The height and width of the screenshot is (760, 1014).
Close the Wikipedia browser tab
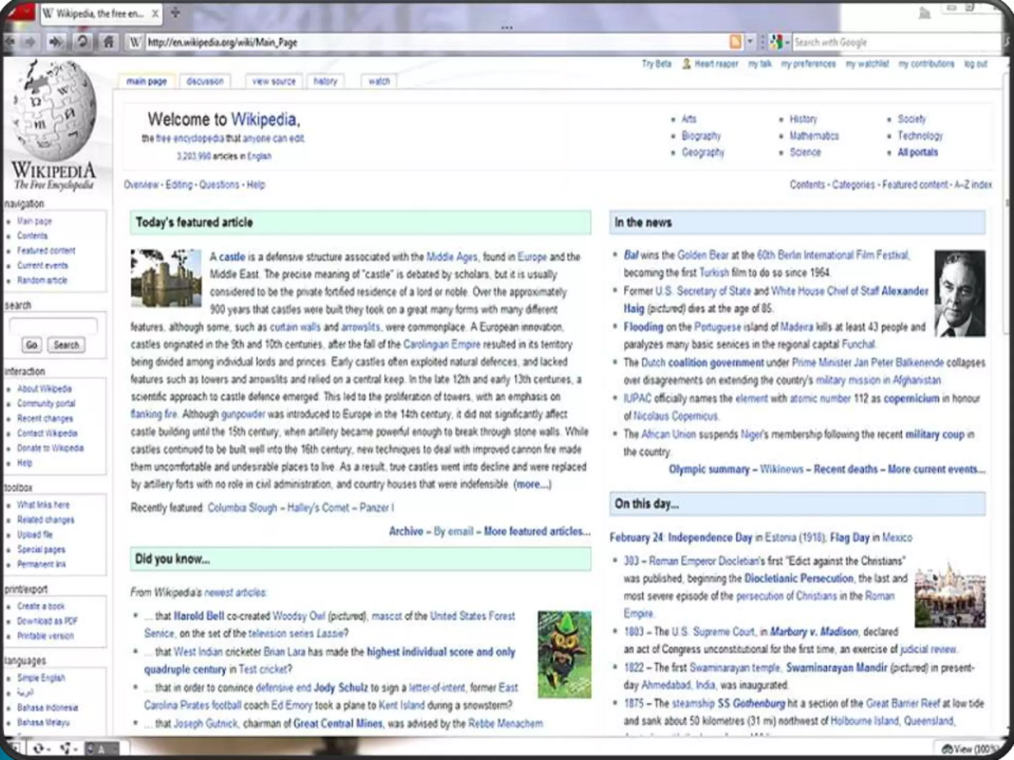tap(155, 14)
